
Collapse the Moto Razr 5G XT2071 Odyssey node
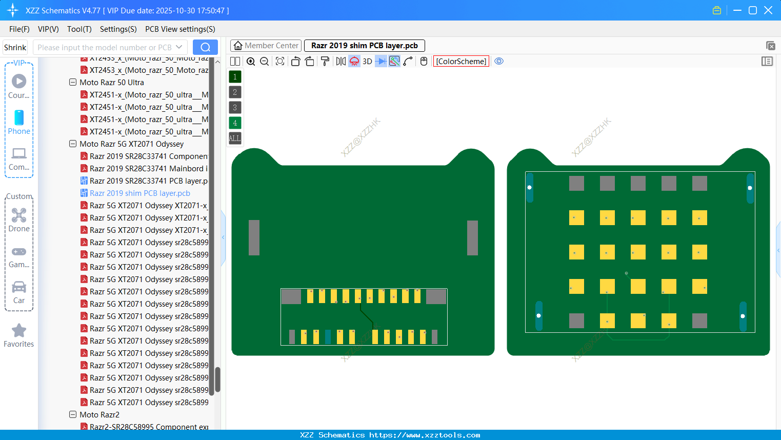click(x=72, y=144)
